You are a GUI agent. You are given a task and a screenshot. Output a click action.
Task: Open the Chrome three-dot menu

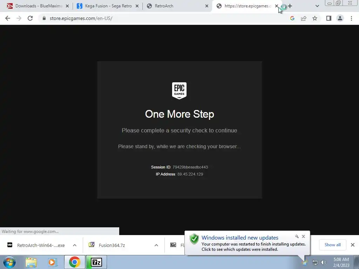[351, 18]
